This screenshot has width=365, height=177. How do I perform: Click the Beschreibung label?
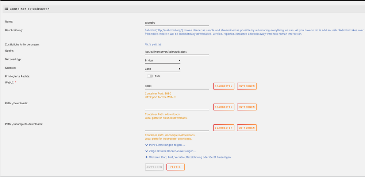pyautogui.click(x=14, y=30)
